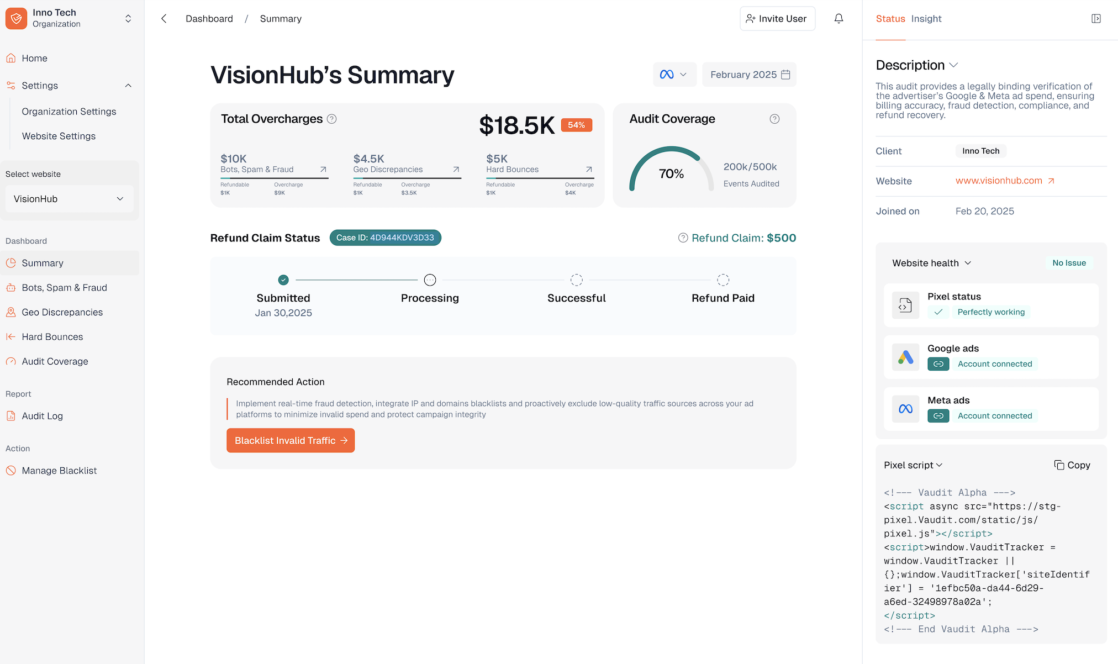Click the Inno Tech client tag
1118x664 pixels.
[981, 151]
